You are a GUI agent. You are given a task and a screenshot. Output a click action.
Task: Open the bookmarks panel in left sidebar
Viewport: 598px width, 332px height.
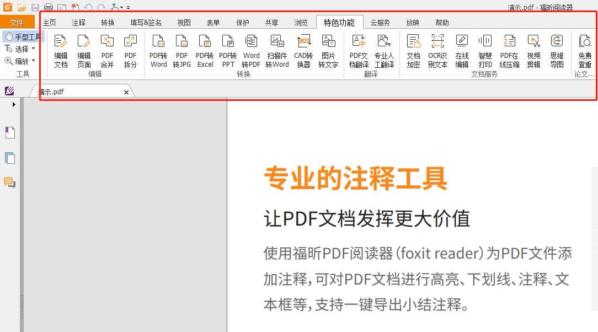(x=10, y=132)
